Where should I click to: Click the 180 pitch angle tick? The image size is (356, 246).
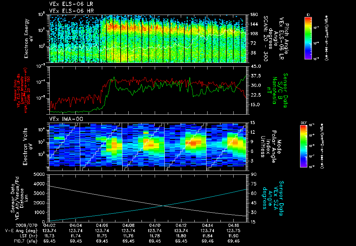[254, 15]
